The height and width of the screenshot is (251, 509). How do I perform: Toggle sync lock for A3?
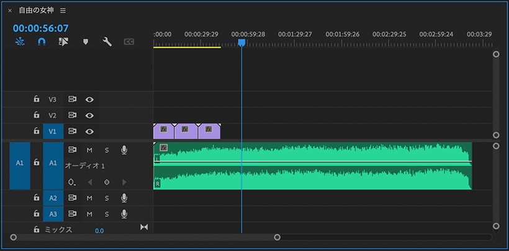point(72,214)
